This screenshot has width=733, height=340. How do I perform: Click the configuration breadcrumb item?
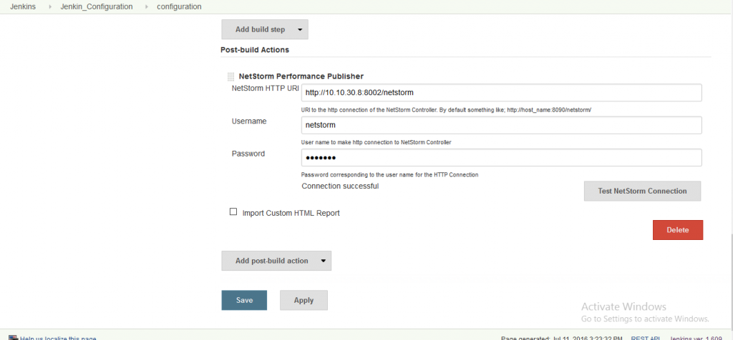coord(179,6)
